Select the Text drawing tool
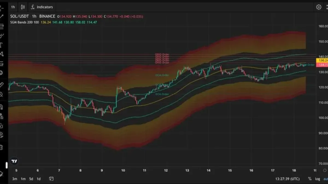This screenshot has width=328, height=184. pyautogui.click(x=1, y=45)
